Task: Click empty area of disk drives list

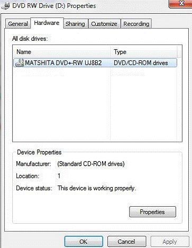Action: tap(95, 104)
